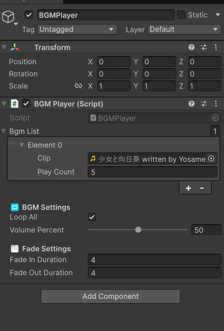Open BGM Player script help reference
Viewport: 224px width, 331px height.
tap(191, 104)
